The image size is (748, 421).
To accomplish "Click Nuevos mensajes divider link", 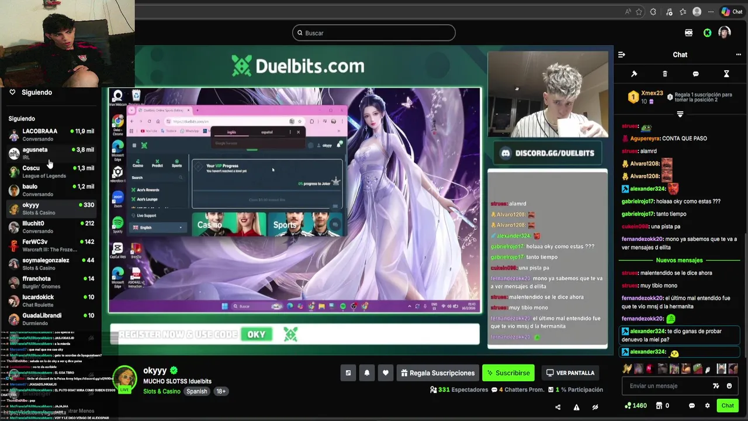I will click(x=679, y=260).
